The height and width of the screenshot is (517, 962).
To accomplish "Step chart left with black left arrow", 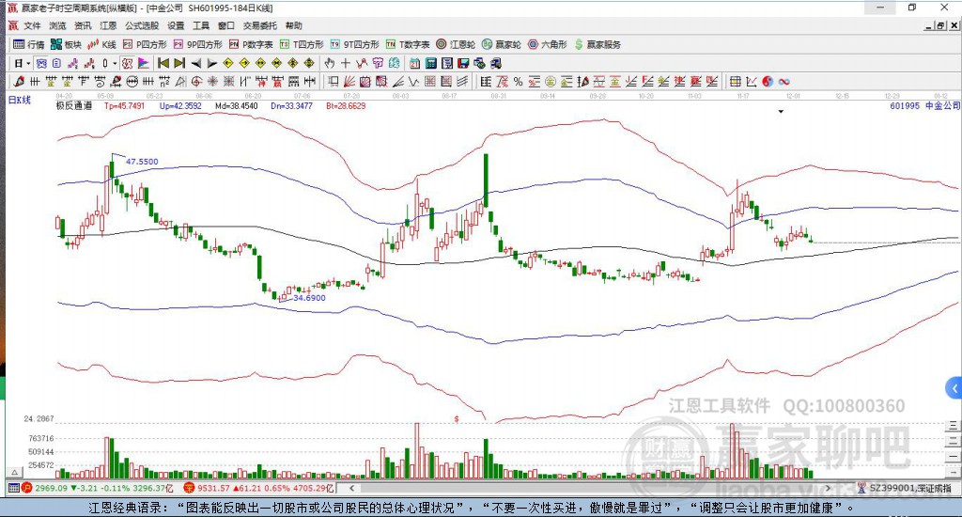I will point(195,63).
